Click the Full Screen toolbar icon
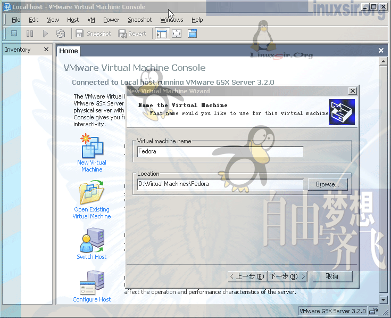 177,34
